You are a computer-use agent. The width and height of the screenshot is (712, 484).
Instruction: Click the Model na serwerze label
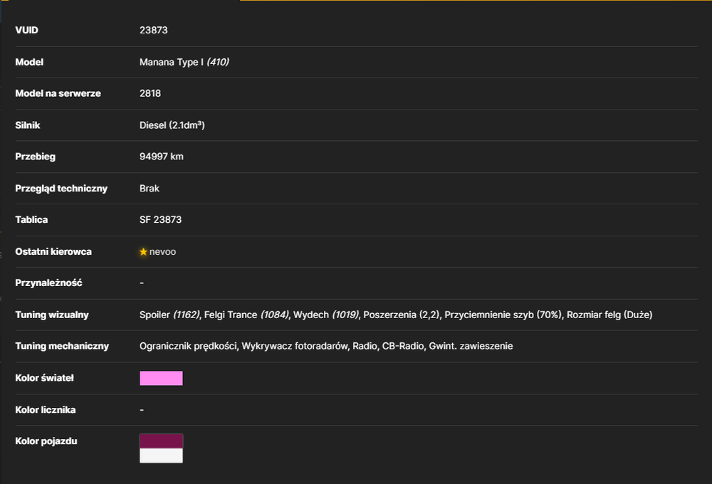tap(58, 93)
